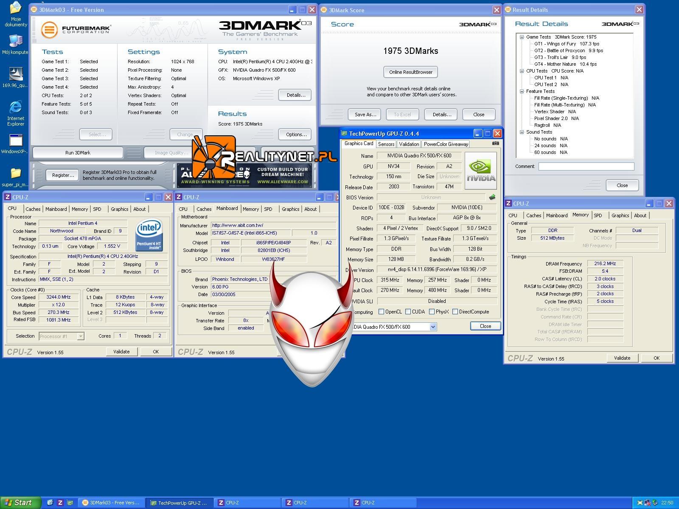Open Graphics tab in middle CPU-Z window

[x=290, y=209]
